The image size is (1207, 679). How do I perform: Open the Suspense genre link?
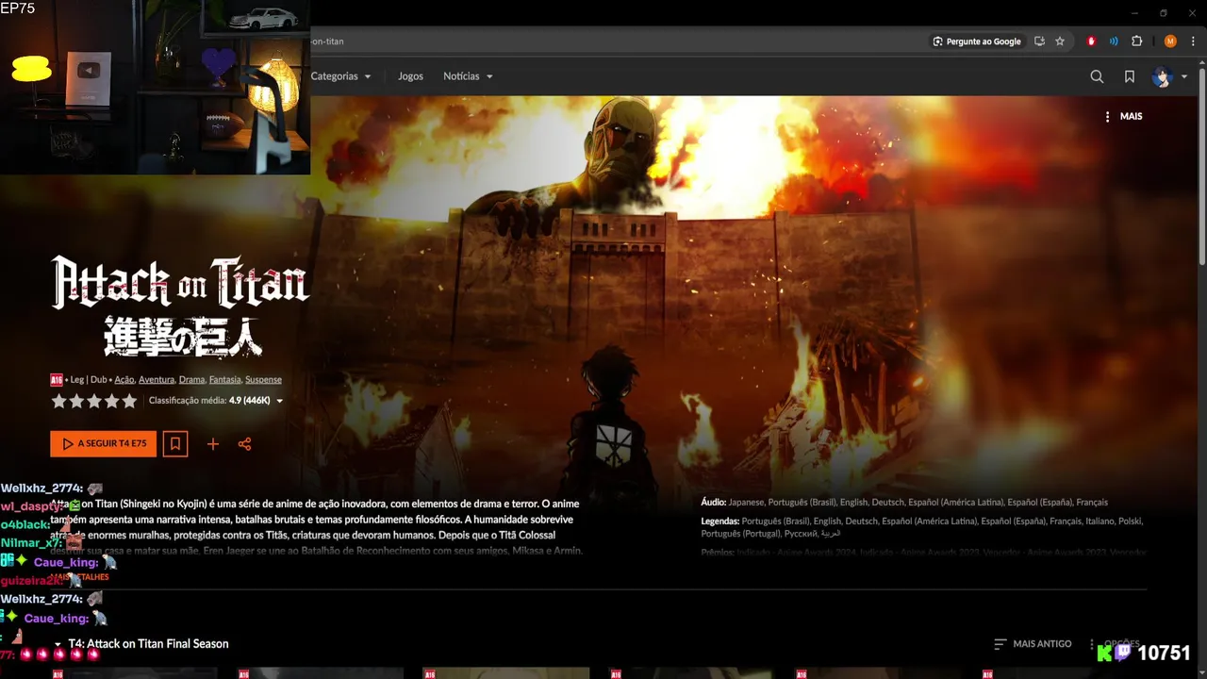pyautogui.click(x=263, y=379)
